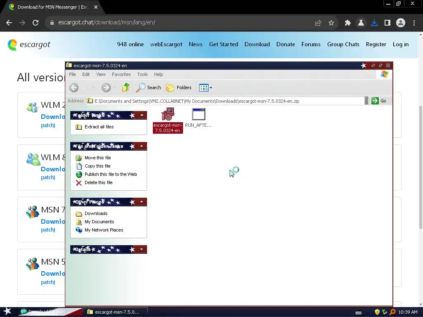Open Chrome extensions puzzle icon
Viewport: 423px width, 317px height.
[x=348, y=23]
